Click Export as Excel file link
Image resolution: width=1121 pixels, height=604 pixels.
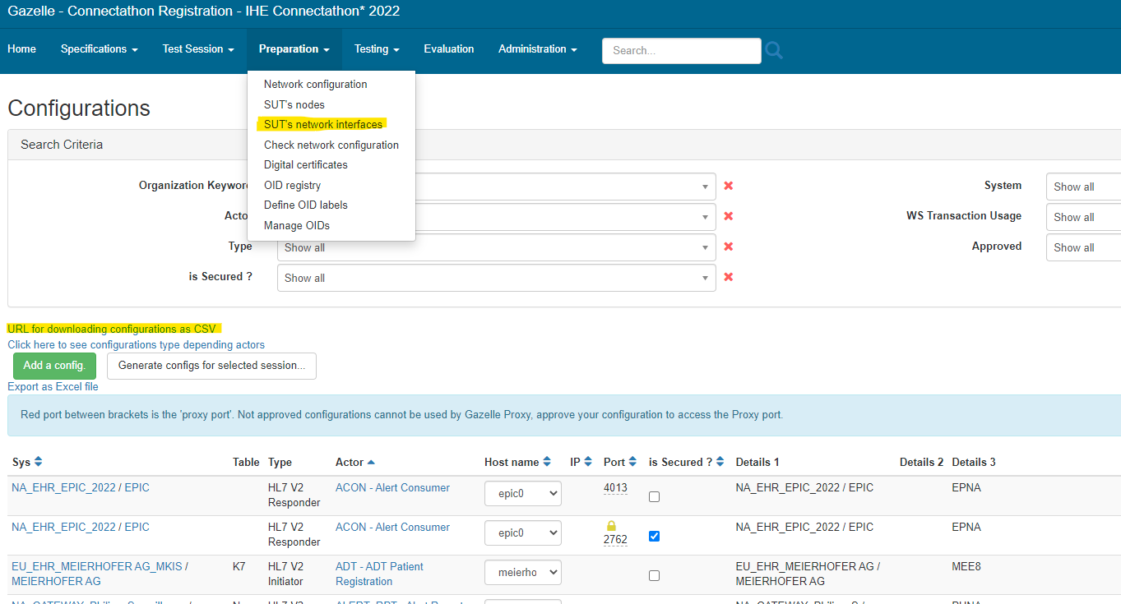53,386
